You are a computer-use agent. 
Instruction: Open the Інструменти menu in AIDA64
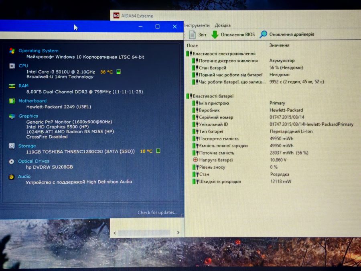click(x=197, y=25)
